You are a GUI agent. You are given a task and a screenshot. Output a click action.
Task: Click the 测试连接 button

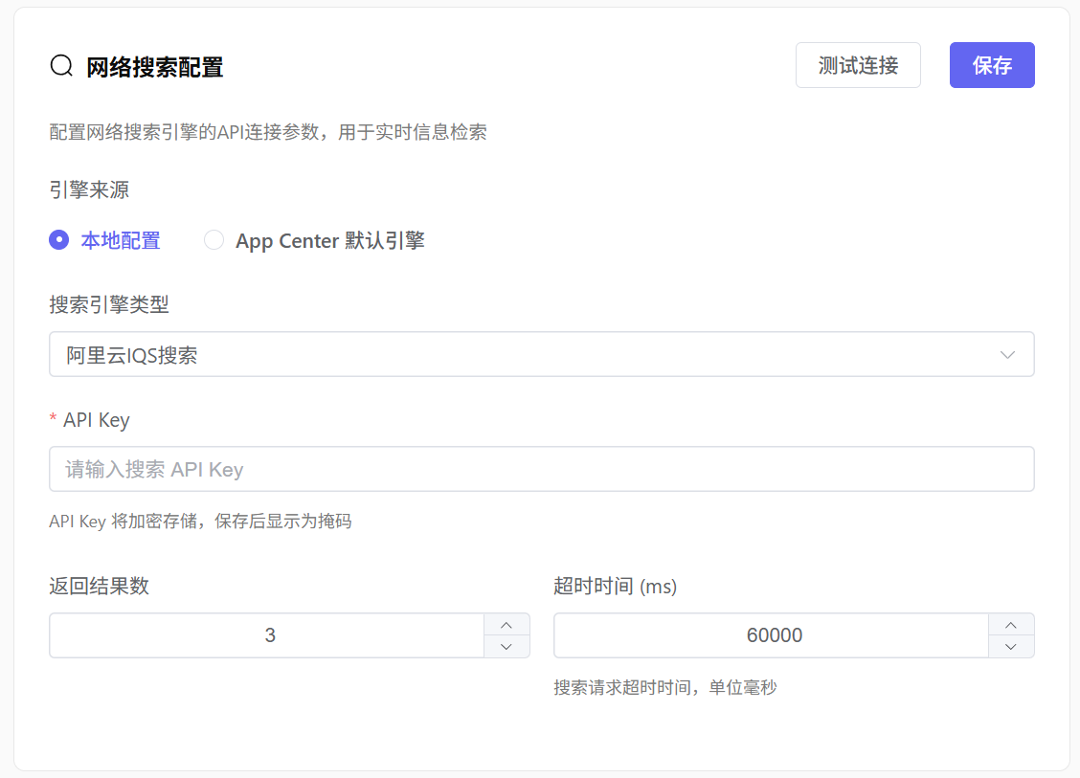[858, 65]
